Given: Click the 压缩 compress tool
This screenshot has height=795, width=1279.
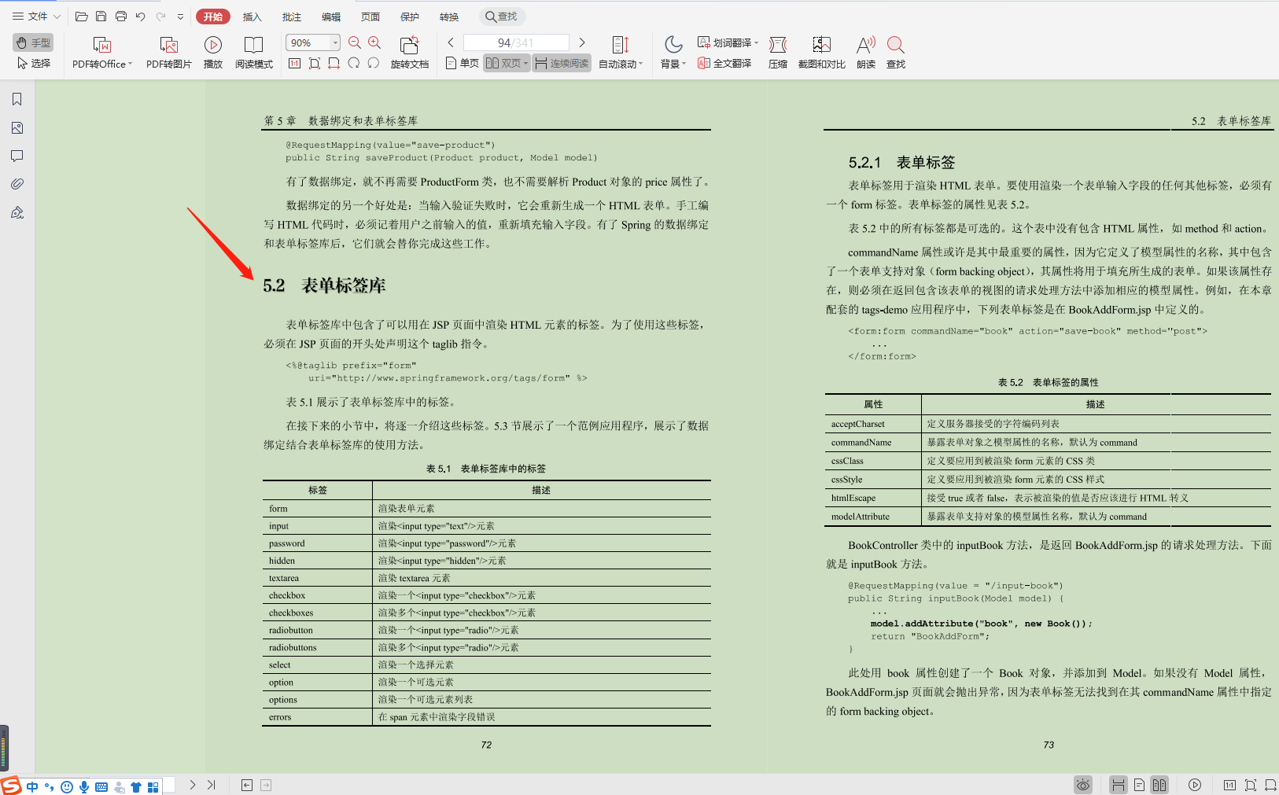Looking at the screenshot, I should point(778,53).
